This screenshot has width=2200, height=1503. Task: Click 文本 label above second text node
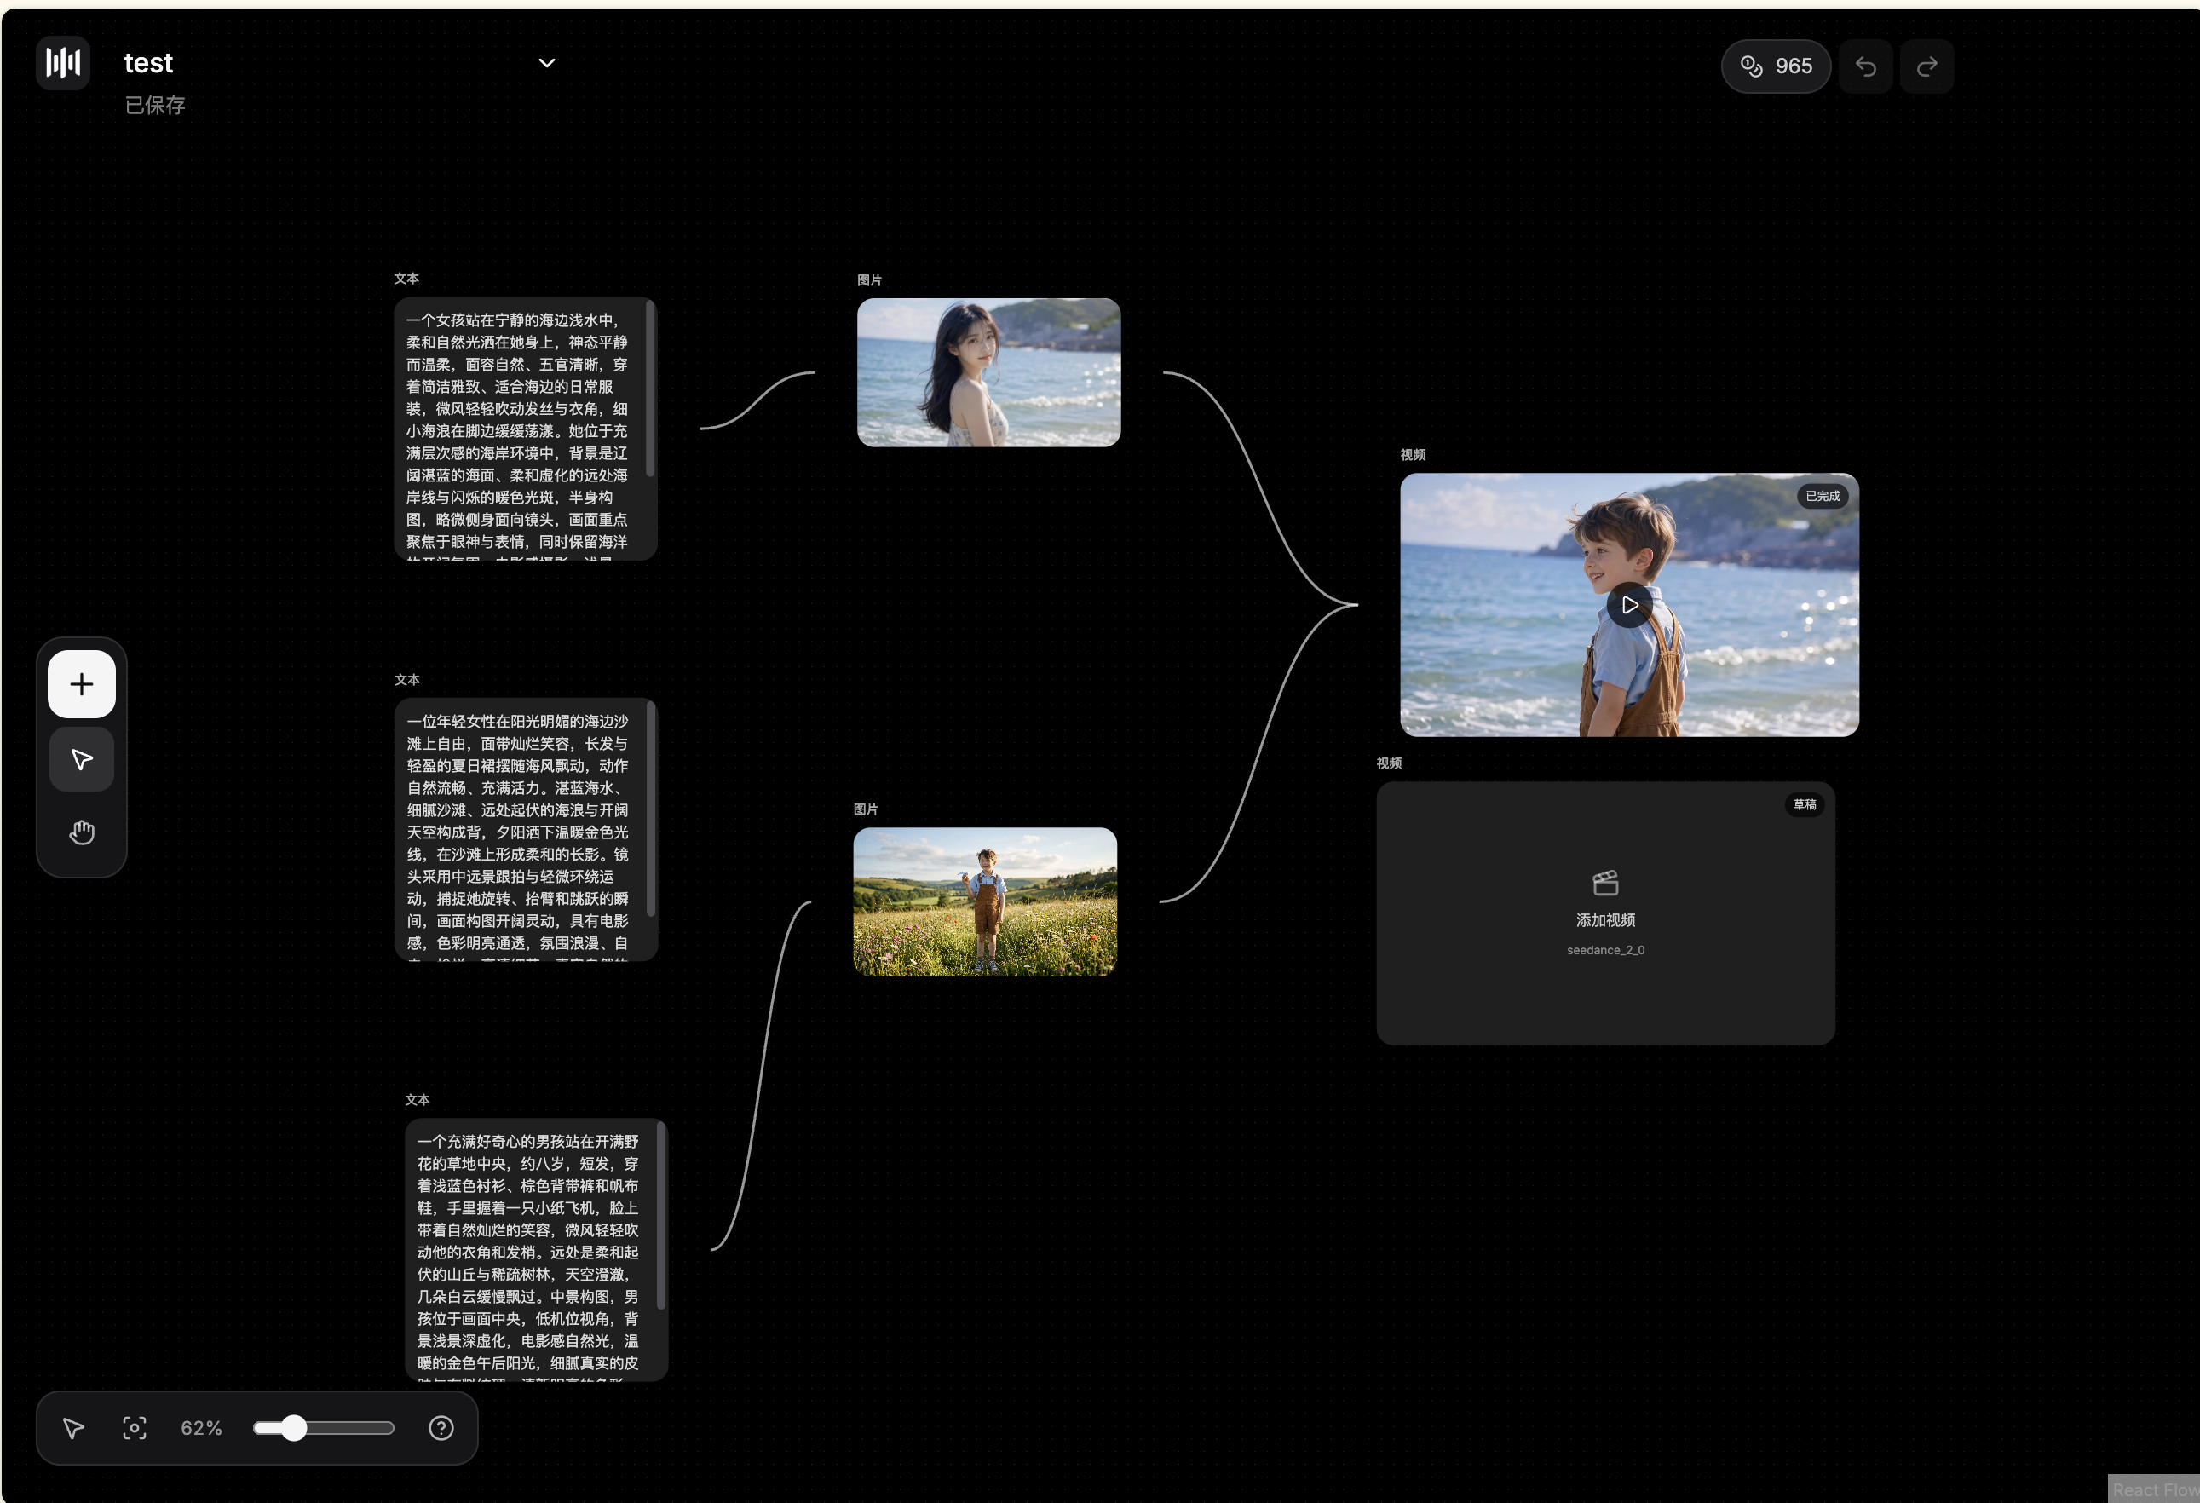click(x=407, y=680)
